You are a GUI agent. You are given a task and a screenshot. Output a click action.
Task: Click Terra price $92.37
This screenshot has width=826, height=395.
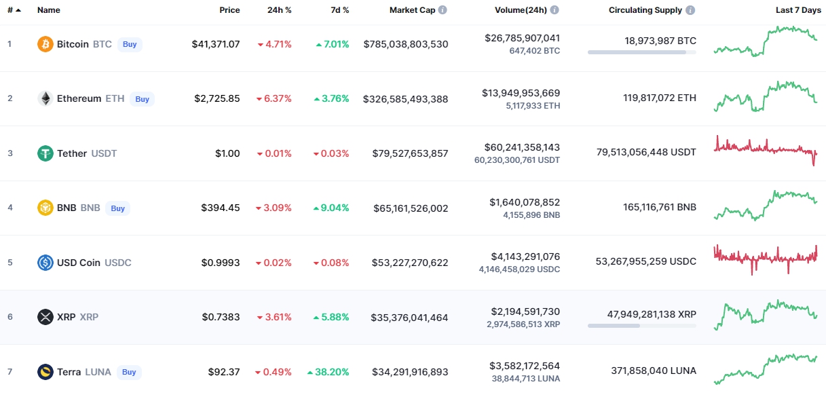(224, 372)
